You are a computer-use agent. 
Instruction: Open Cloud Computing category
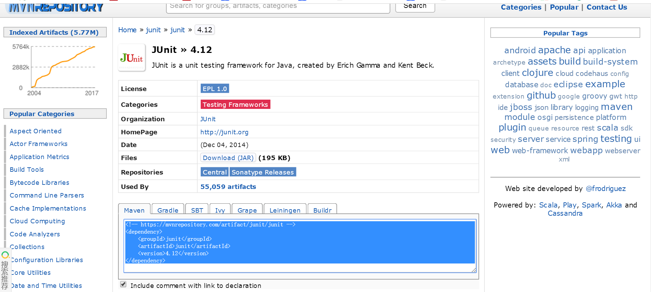click(x=37, y=221)
